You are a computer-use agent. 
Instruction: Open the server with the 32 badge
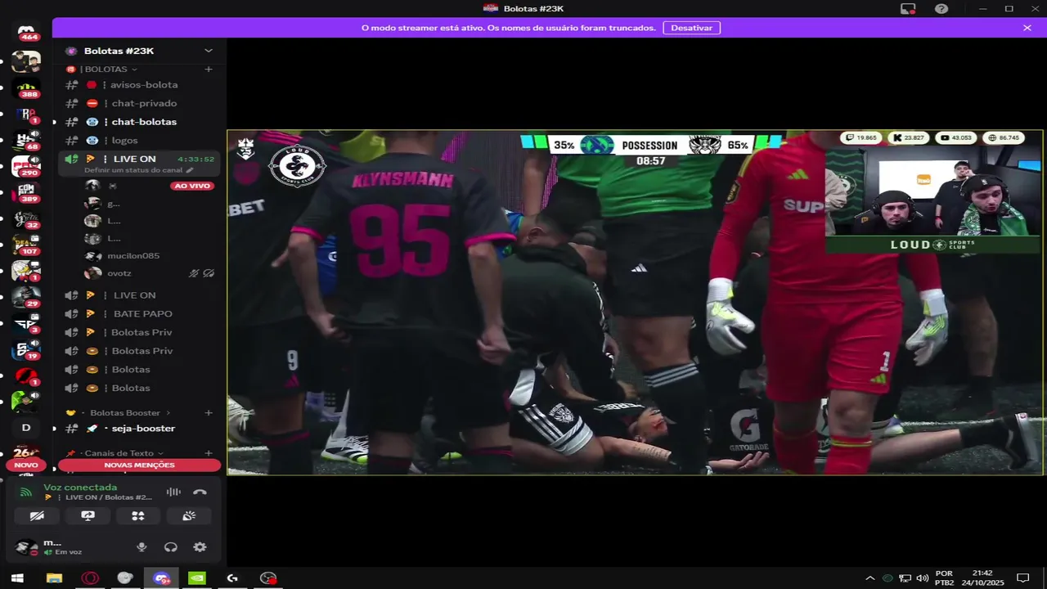tap(26, 219)
